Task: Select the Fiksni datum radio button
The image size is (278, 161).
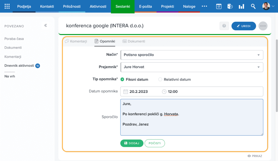Action: 122,79
